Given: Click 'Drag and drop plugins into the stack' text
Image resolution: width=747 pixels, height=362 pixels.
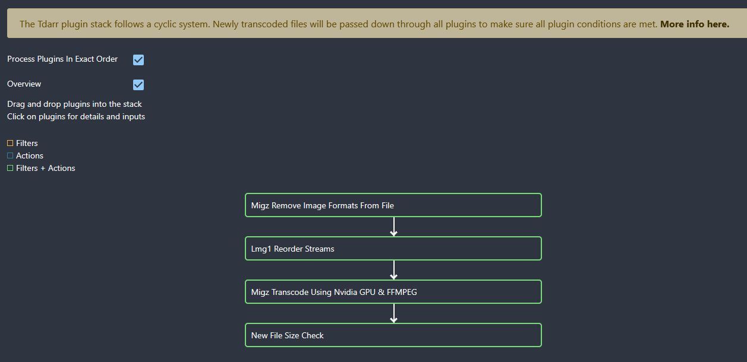Looking at the screenshot, I should pos(74,104).
